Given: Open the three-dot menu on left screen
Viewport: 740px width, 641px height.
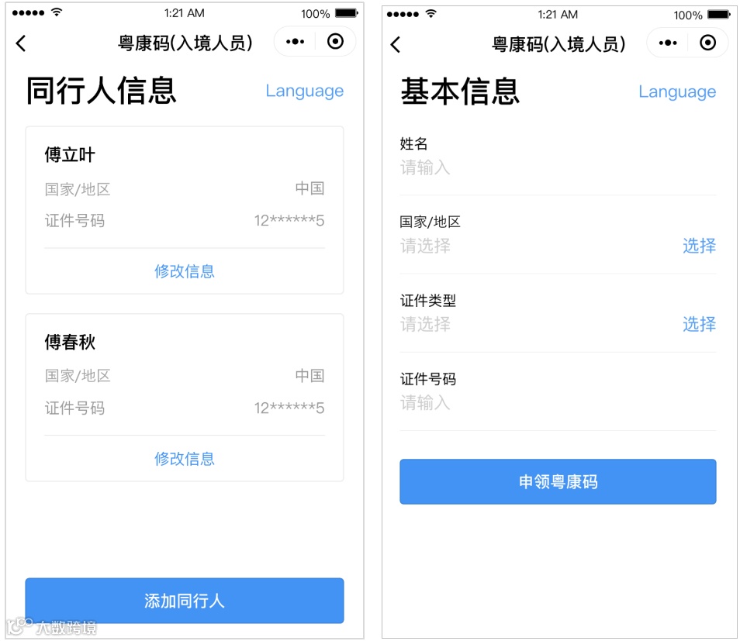Looking at the screenshot, I should pos(295,42).
